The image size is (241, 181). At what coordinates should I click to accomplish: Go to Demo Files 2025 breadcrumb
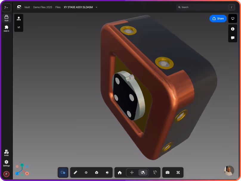click(43, 7)
